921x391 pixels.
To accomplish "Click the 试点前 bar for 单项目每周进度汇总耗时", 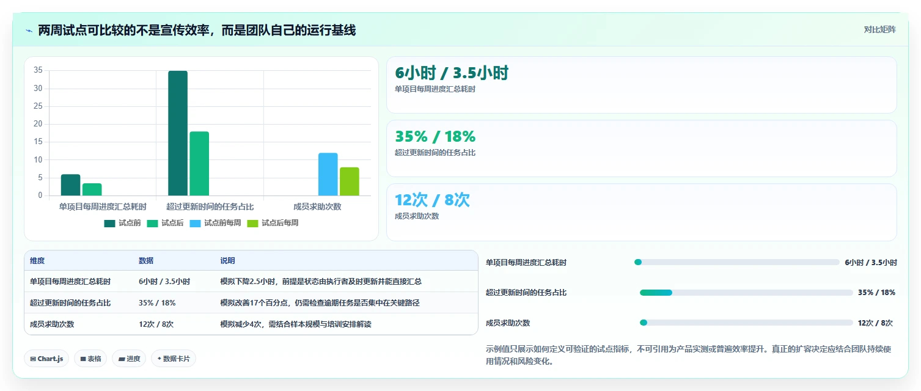I will coord(70,185).
